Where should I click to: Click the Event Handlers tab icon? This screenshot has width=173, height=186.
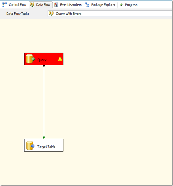(56, 5)
